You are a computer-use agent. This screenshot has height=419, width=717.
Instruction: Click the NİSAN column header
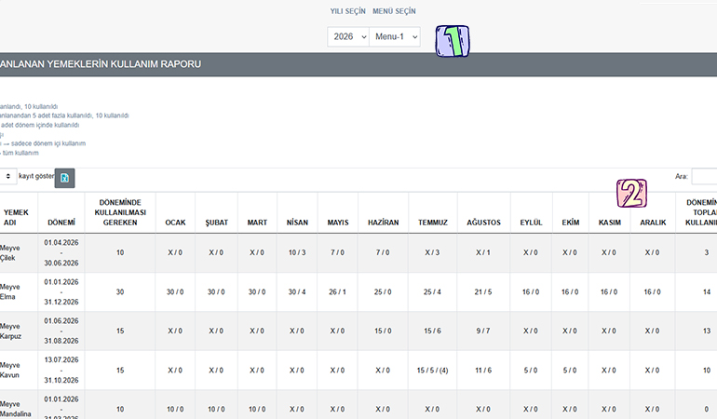[x=297, y=223]
